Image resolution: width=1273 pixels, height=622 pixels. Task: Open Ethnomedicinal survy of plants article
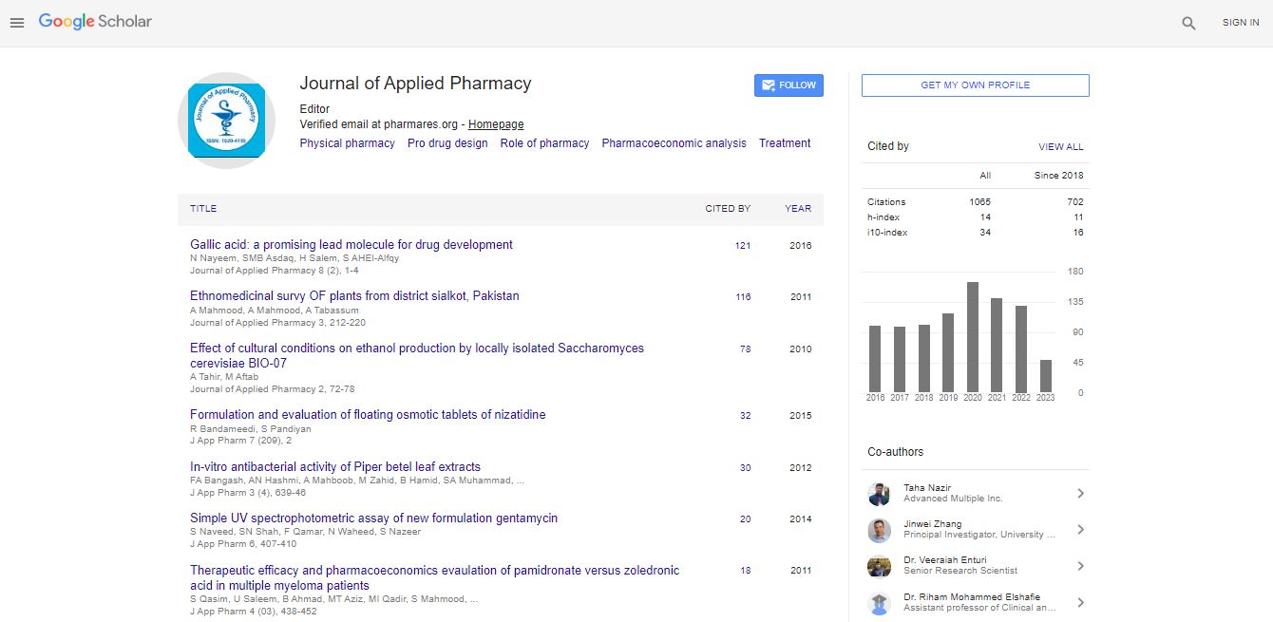coord(354,295)
